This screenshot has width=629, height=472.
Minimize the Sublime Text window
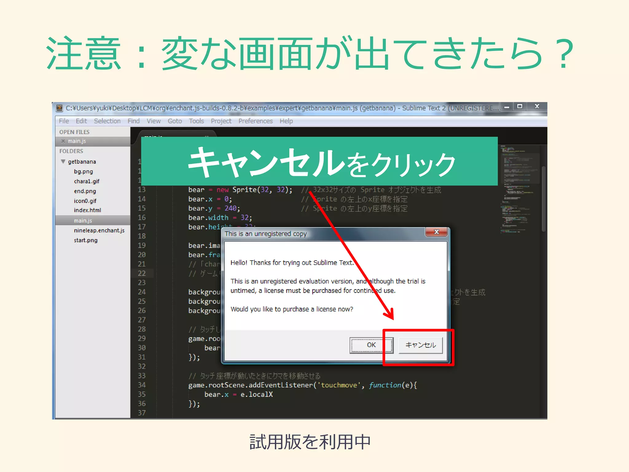507,107
